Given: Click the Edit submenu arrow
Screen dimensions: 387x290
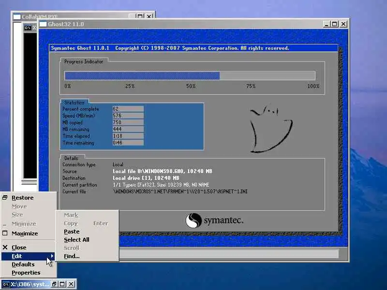Looking at the screenshot, I should [52, 256].
